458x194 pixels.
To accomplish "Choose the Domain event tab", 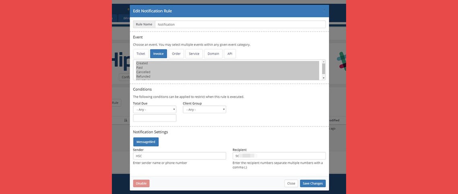I will pos(213,54).
